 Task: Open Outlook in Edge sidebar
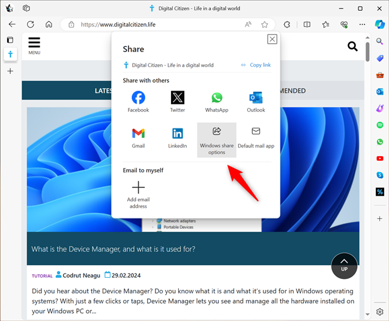[379, 91]
